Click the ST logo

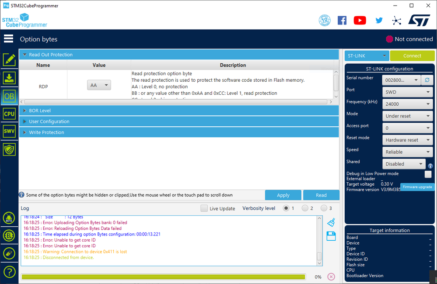coord(420,21)
